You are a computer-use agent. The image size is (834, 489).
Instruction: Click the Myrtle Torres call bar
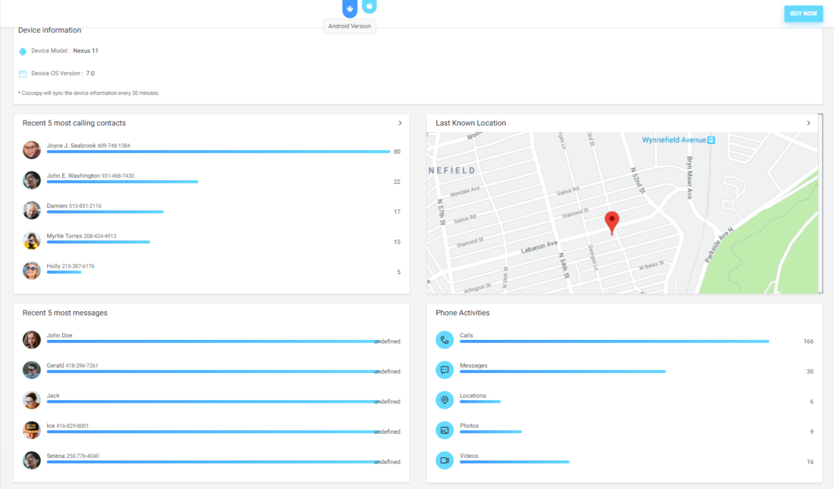pos(98,242)
